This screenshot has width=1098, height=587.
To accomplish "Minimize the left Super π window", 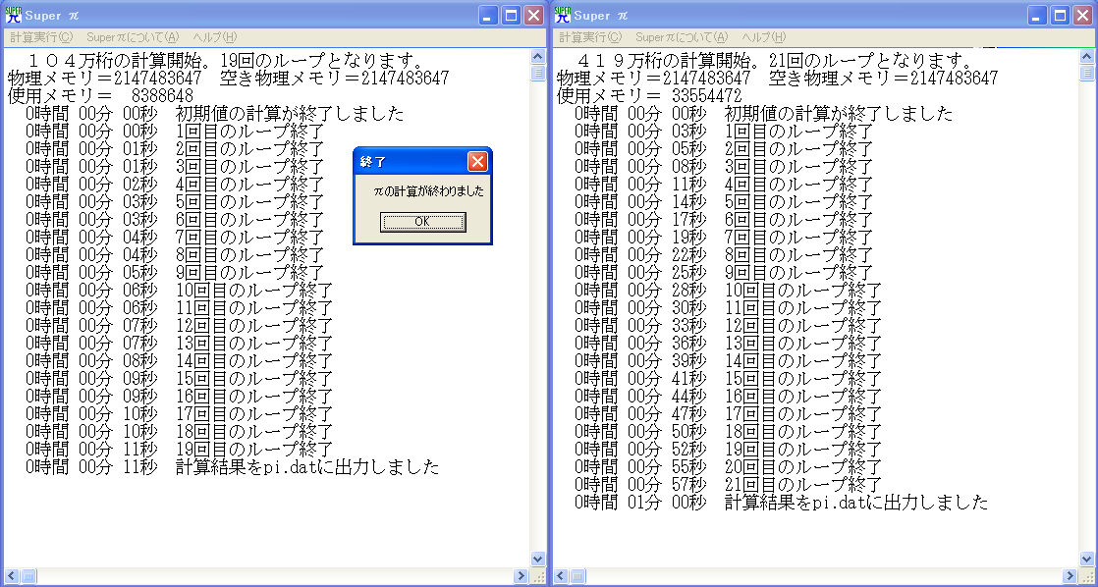I will 489,15.
